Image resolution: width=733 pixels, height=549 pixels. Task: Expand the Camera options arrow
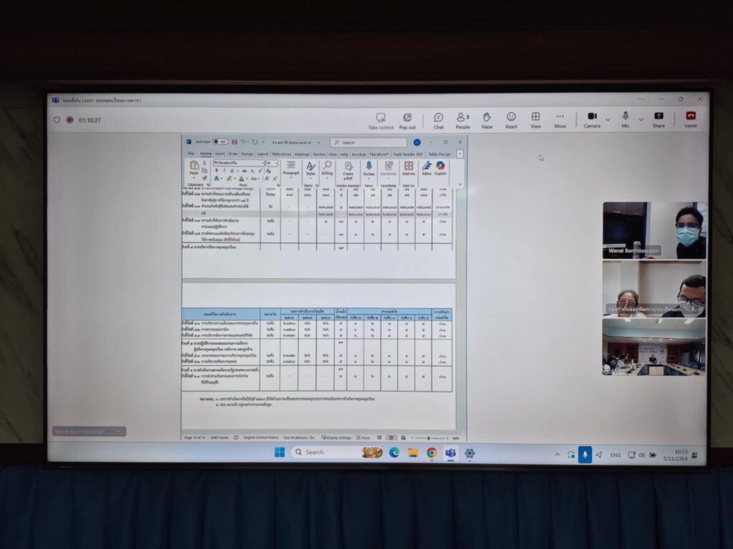point(608,119)
